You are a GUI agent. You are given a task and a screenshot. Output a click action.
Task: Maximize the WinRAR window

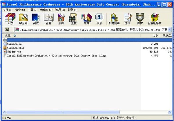pos(164,5)
